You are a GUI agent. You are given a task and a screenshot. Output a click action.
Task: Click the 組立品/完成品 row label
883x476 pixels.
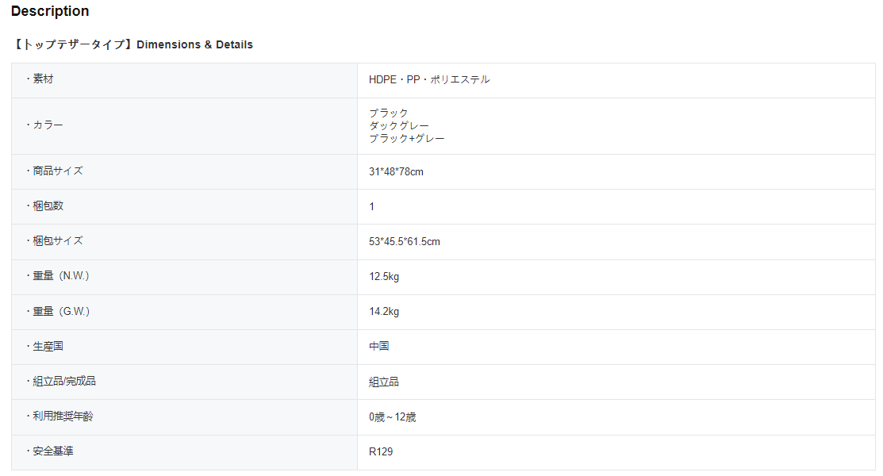pos(63,381)
